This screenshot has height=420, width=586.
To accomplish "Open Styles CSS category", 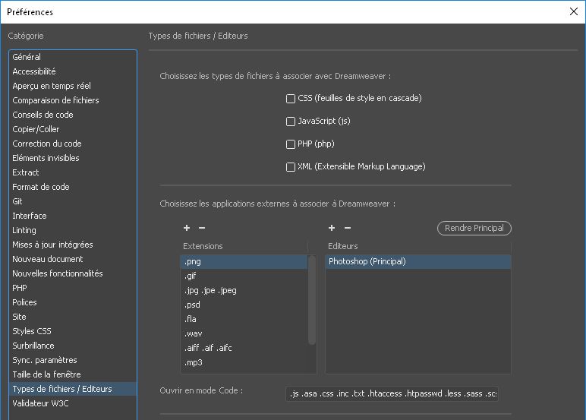I will (x=73, y=331).
